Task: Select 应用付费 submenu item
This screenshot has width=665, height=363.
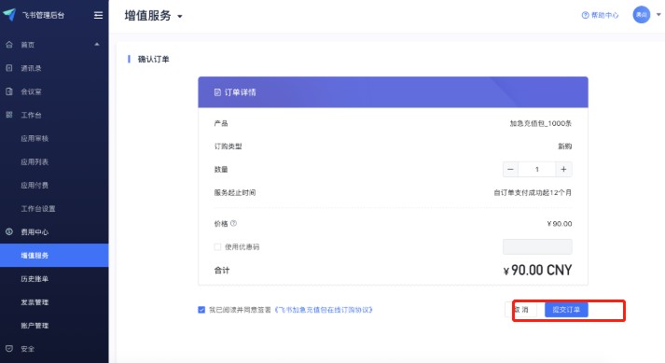Action: 35,185
